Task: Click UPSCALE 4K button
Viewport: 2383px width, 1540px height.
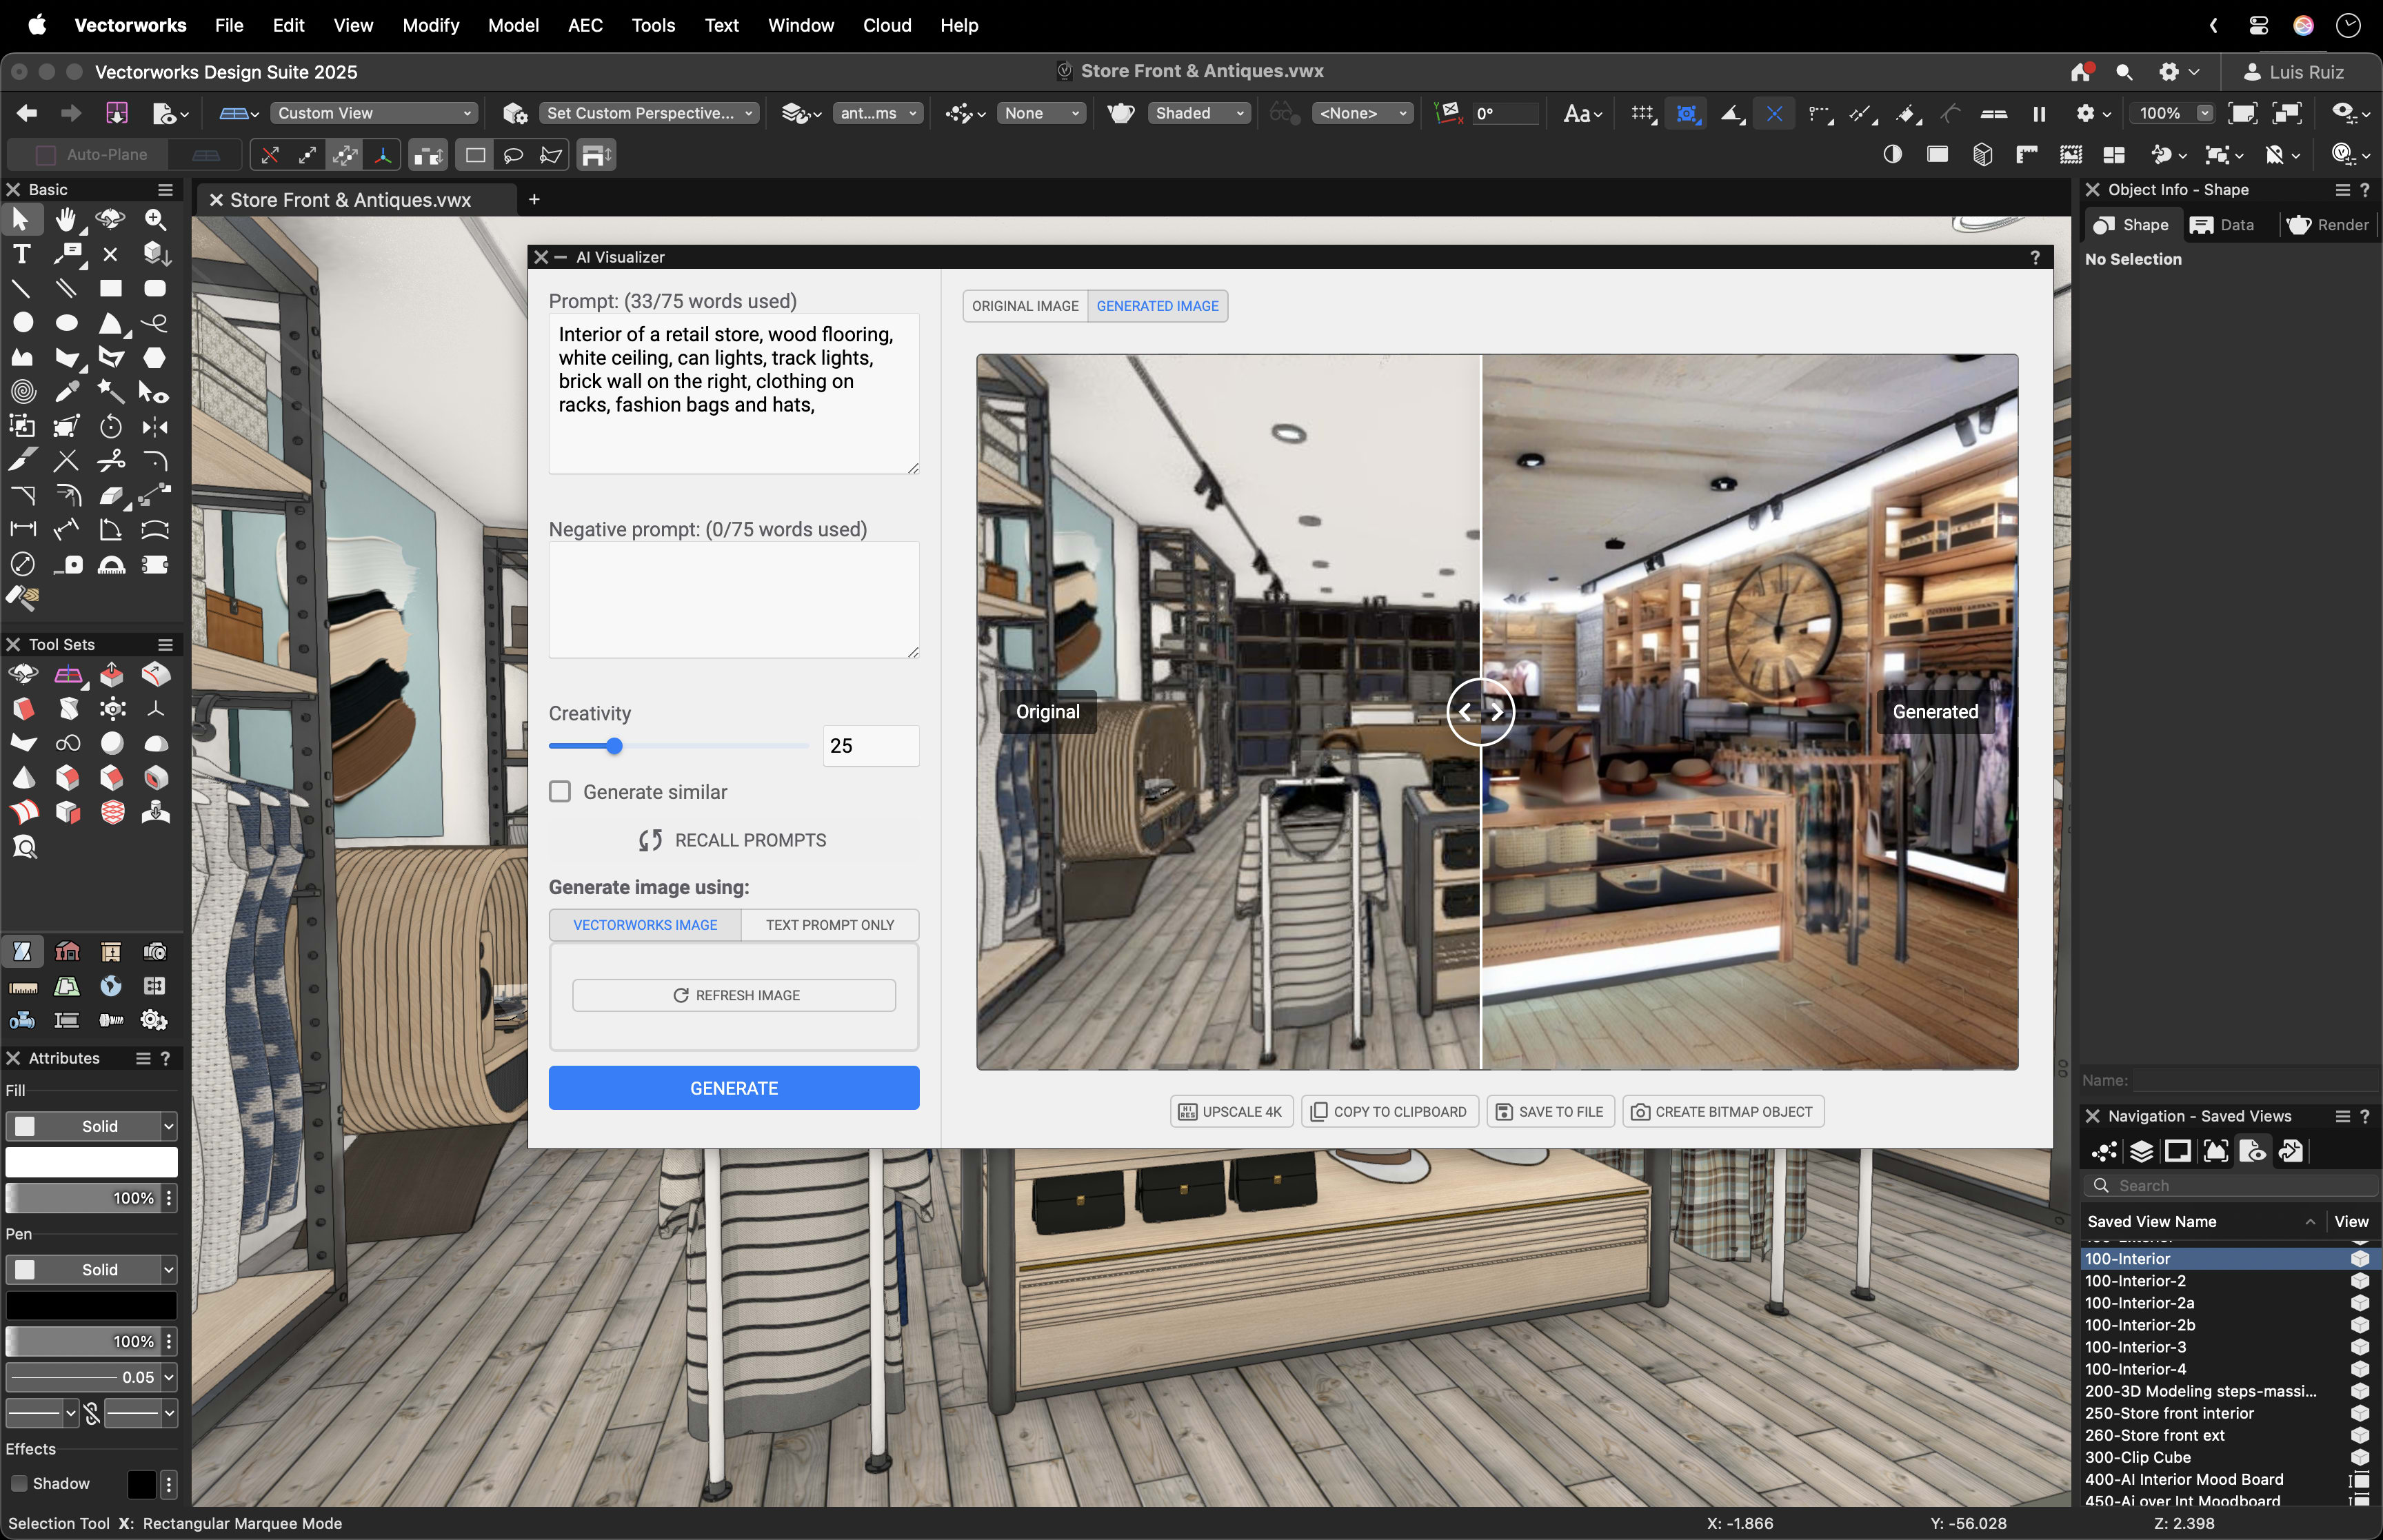Action: pyautogui.click(x=1231, y=1111)
